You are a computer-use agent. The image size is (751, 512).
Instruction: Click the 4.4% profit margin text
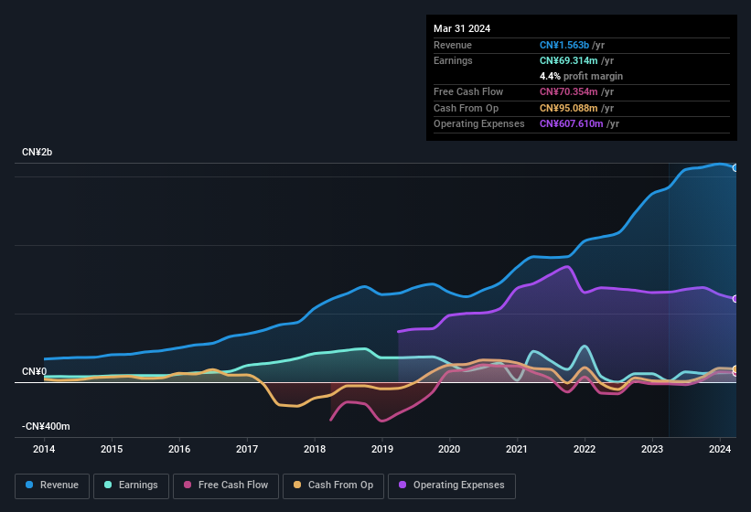(x=581, y=76)
